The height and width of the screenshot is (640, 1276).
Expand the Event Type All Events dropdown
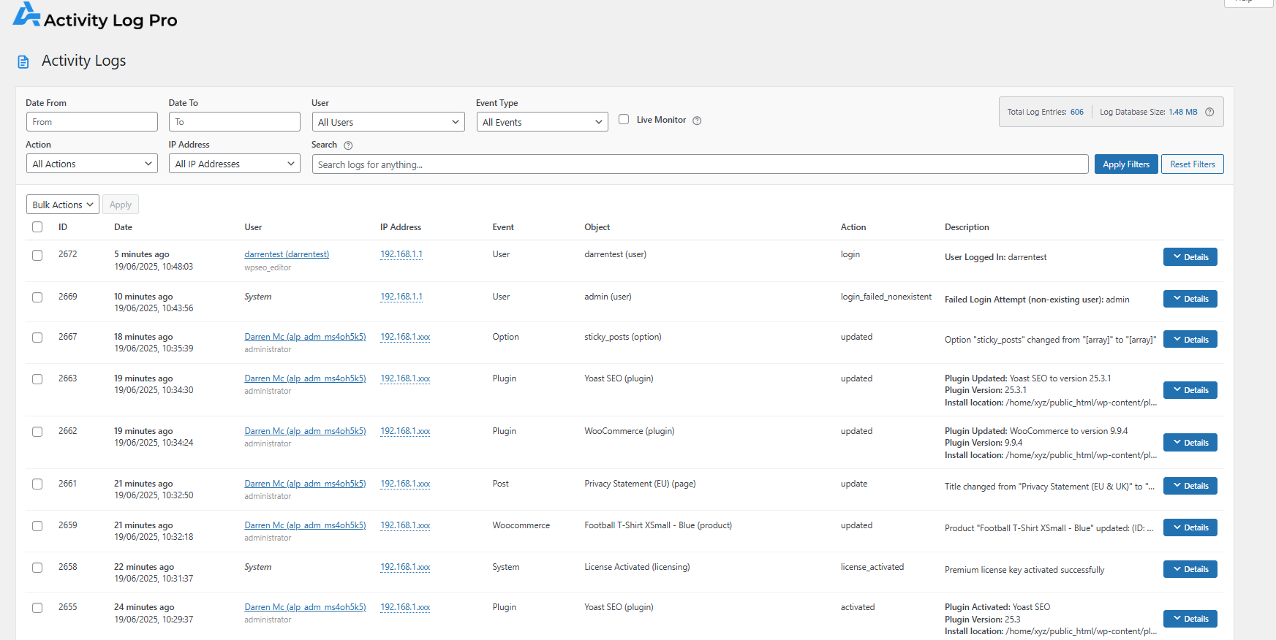click(541, 122)
